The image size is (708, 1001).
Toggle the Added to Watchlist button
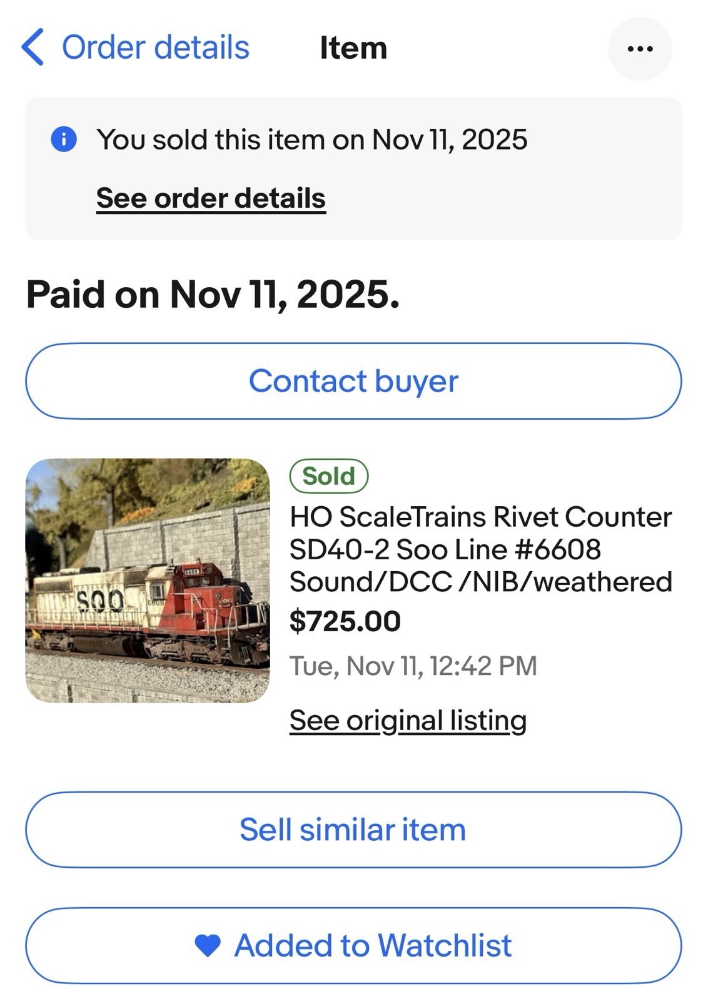tap(353, 945)
